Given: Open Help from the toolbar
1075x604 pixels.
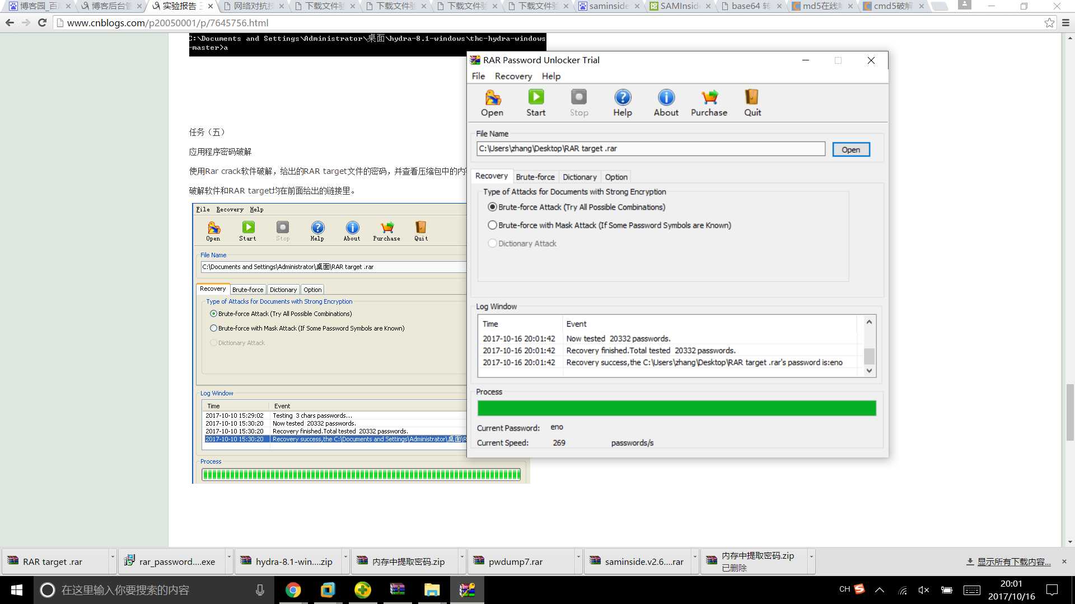Looking at the screenshot, I should pos(623,103).
